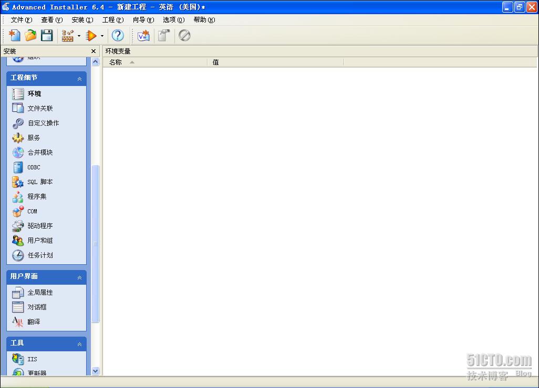Click the Build brick wall icon
539x388 pixels.
point(68,36)
